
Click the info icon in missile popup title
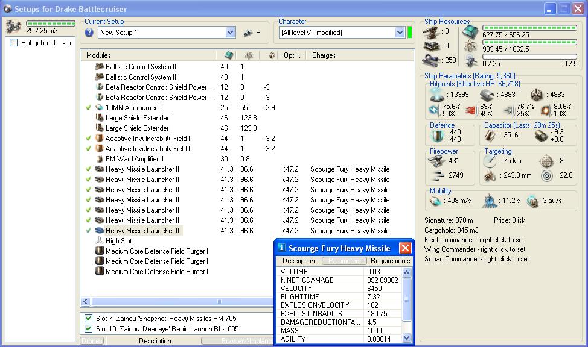pos(281,248)
